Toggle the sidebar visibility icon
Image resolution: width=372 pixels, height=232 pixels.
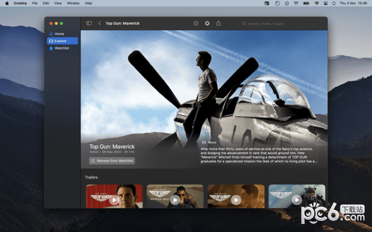tap(89, 24)
